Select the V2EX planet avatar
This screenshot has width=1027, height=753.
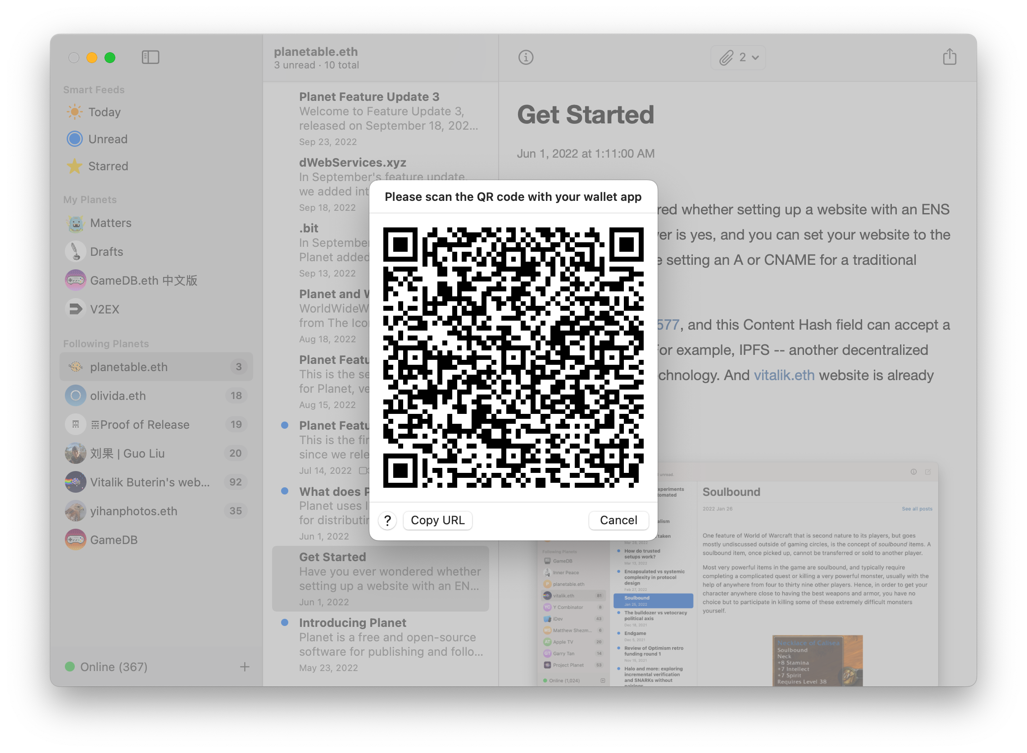(75, 309)
